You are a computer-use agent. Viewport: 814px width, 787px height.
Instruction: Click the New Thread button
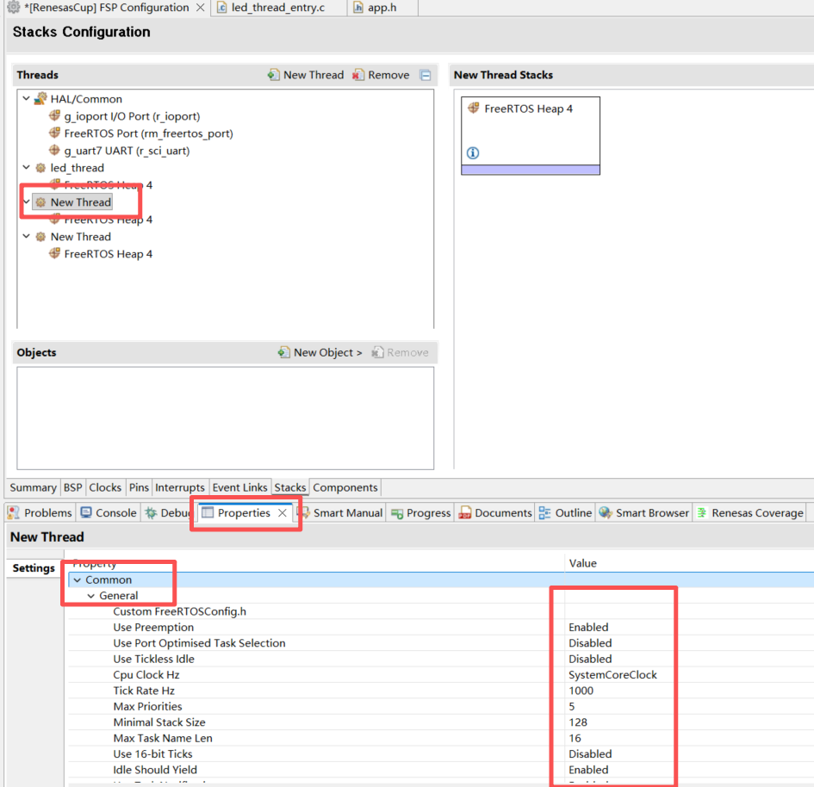click(306, 75)
